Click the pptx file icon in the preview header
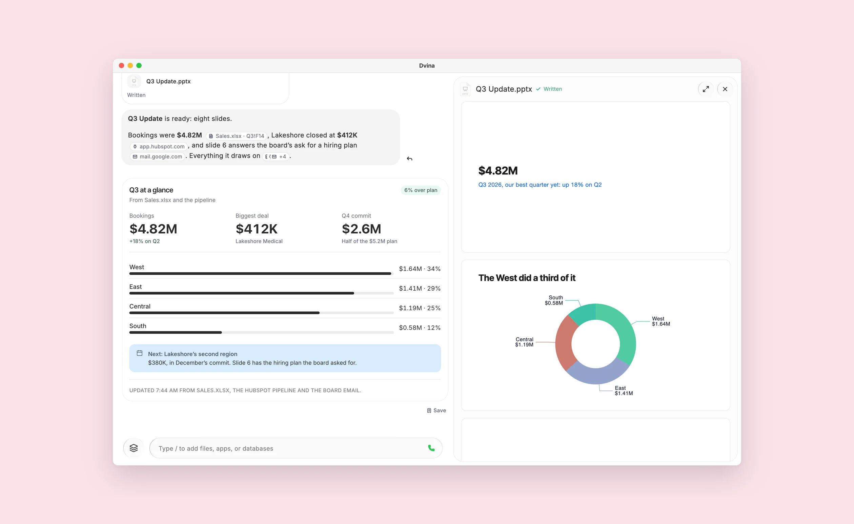This screenshot has width=854, height=524. pyautogui.click(x=465, y=89)
